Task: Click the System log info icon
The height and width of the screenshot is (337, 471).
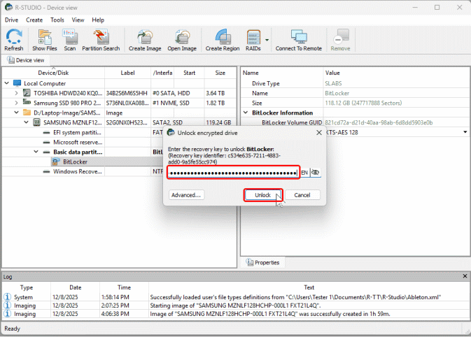Action: pos(7,297)
